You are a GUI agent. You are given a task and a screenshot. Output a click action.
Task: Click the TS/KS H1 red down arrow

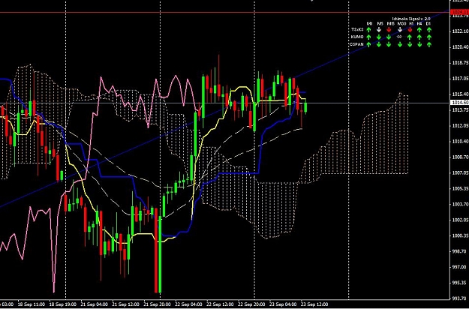coord(410,29)
